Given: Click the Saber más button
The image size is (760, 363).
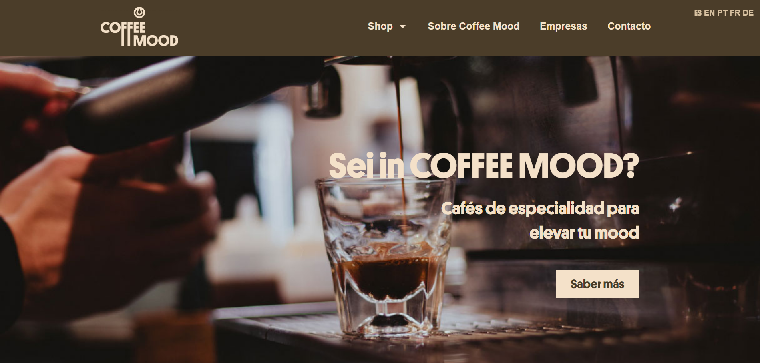Looking at the screenshot, I should coord(597,284).
